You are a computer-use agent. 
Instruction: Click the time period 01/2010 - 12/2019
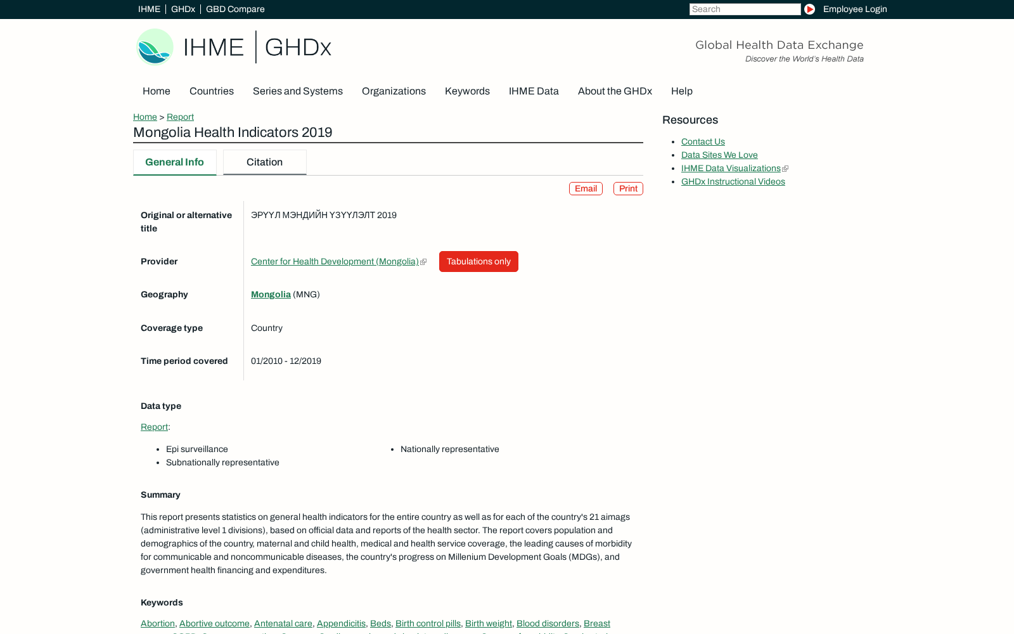(x=286, y=361)
